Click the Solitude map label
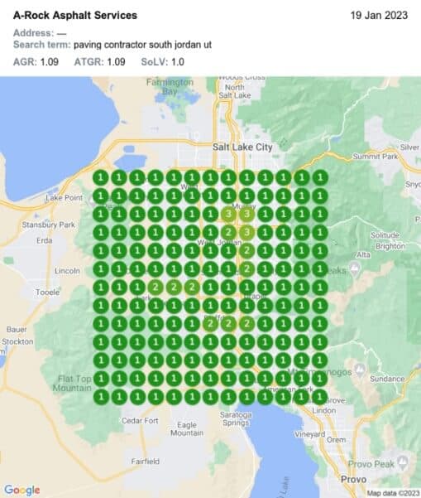This screenshot has height=498, width=421. 385,235
